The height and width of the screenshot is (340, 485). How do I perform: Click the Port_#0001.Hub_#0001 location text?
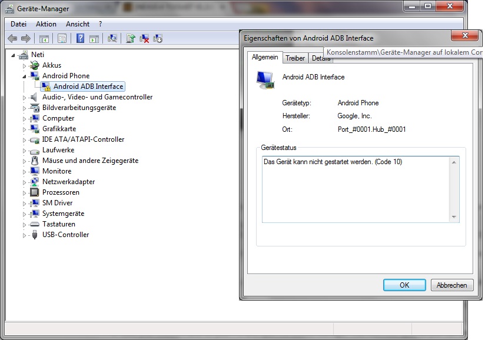(x=371, y=129)
